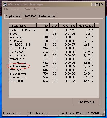Select the SERVICES.EXE process
The height and width of the screenshot is (118, 107).
pos(54,48)
